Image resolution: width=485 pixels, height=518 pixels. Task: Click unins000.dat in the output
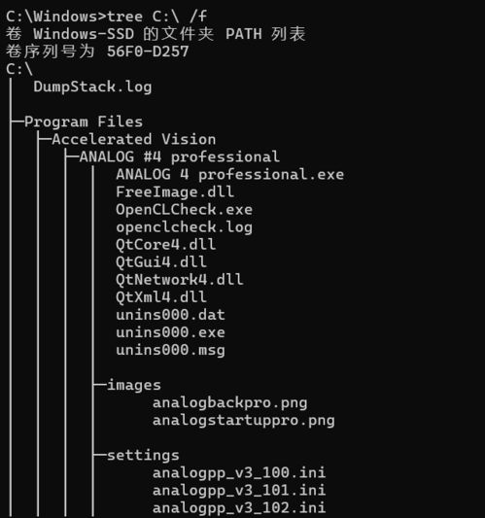[170, 315]
